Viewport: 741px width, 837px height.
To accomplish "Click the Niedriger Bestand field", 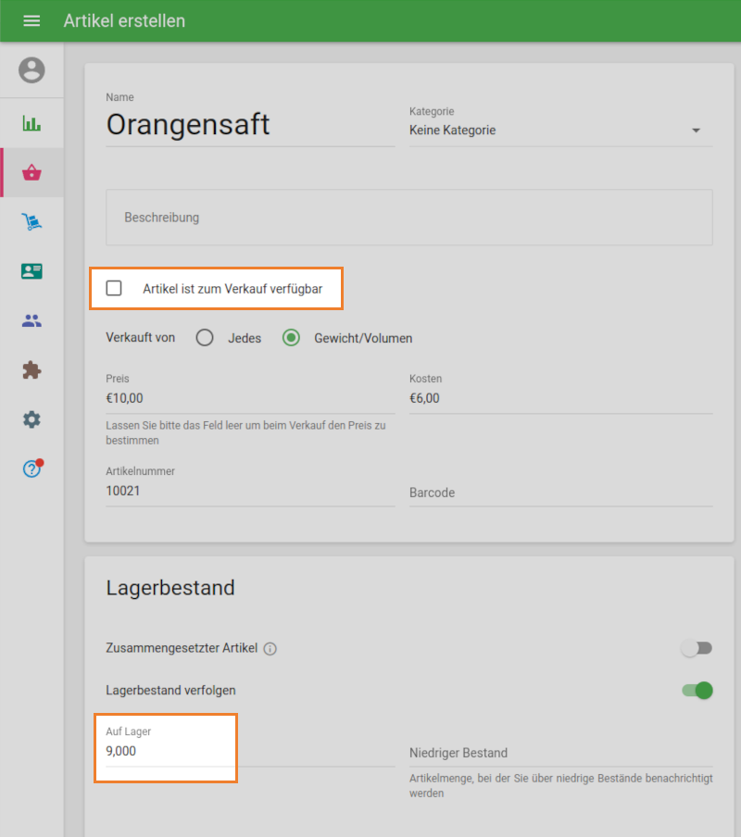I will click(x=560, y=753).
